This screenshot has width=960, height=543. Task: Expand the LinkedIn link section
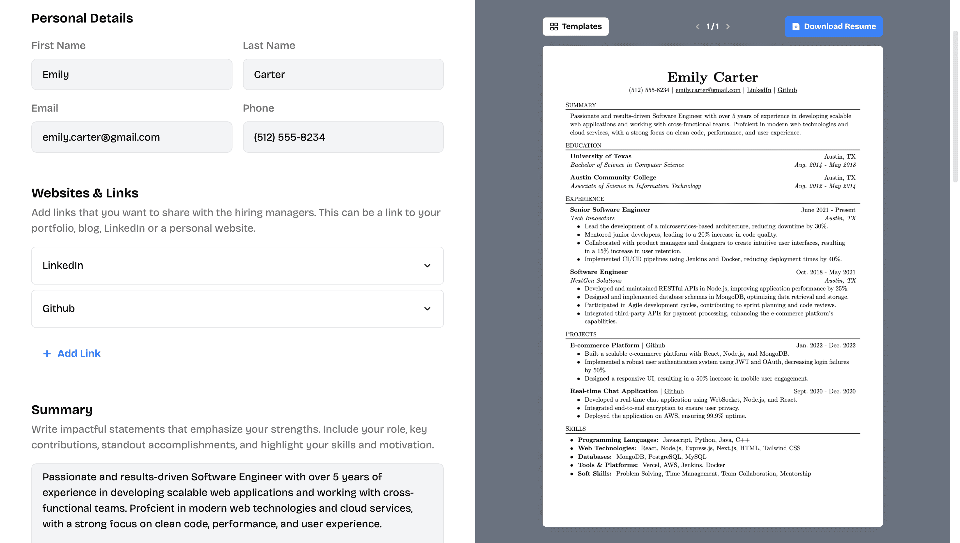pos(427,265)
